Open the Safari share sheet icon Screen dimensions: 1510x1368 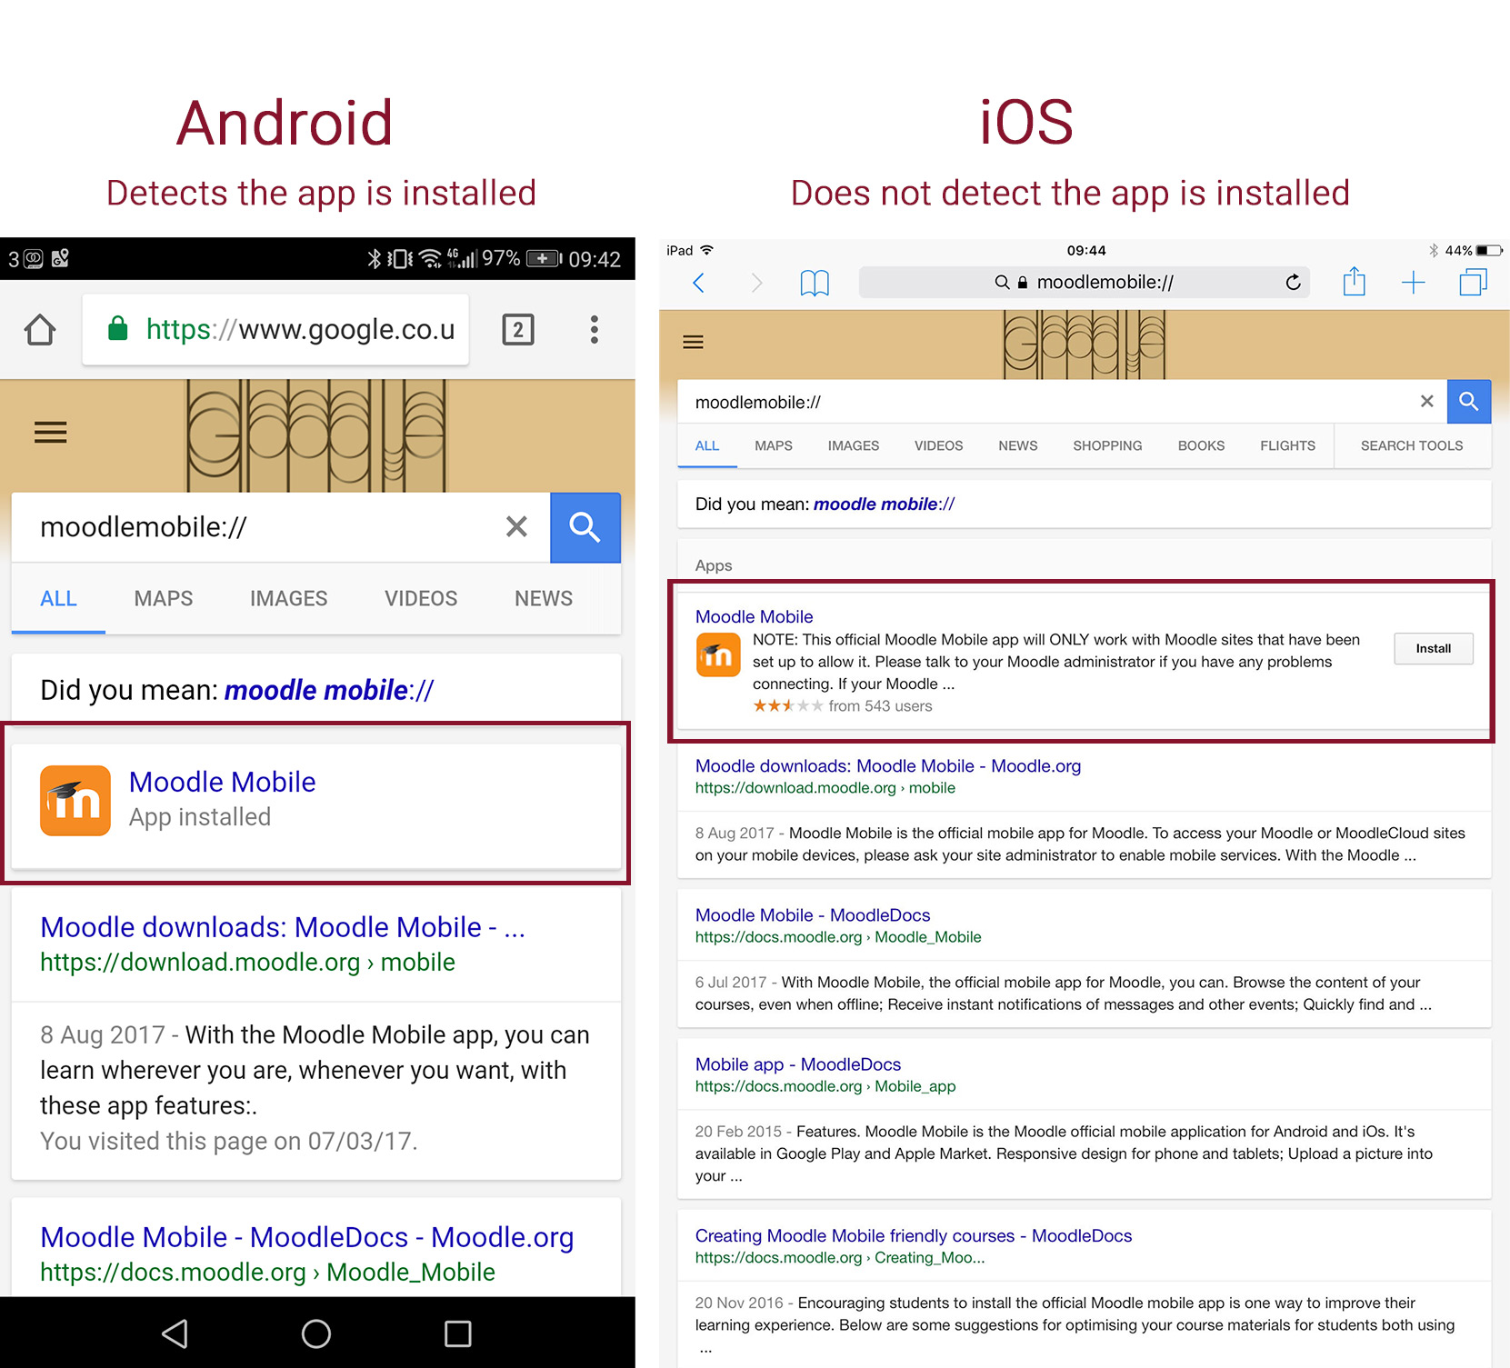coord(1355,281)
